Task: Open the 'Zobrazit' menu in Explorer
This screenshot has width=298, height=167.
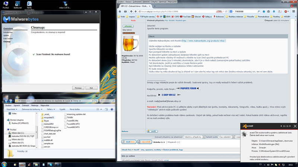Action: tap(26, 105)
